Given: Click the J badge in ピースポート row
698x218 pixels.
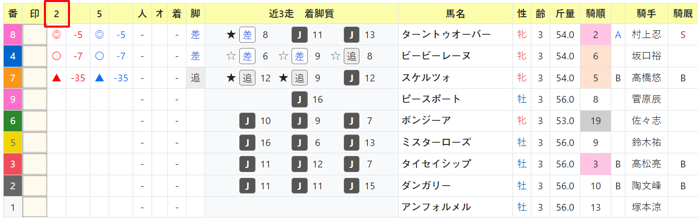Looking at the screenshot, I should pyautogui.click(x=299, y=99).
